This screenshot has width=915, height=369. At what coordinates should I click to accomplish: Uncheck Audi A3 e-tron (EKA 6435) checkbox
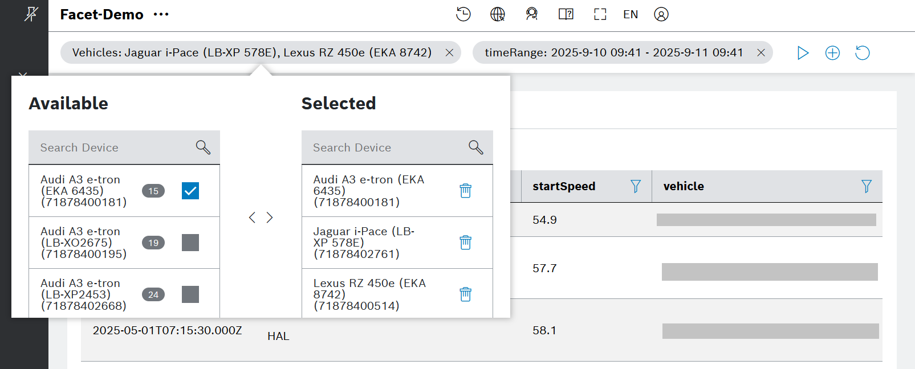190,191
